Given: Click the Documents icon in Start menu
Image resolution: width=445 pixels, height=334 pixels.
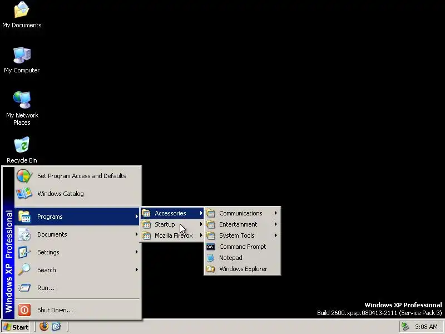Looking at the screenshot, I should pyautogui.click(x=24, y=234).
